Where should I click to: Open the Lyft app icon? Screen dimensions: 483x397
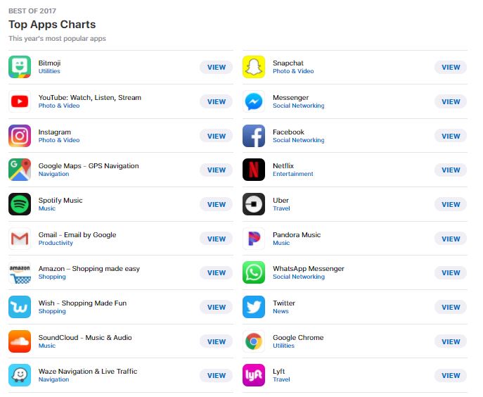pos(254,375)
